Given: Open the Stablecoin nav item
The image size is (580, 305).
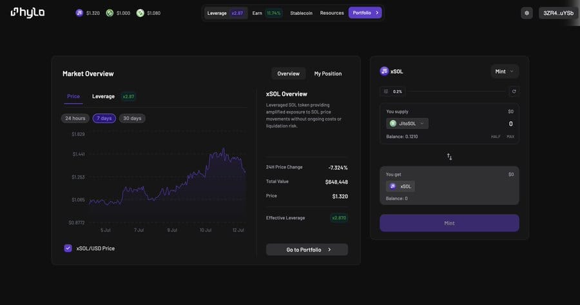Looking at the screenshot, I should [301, 13].
